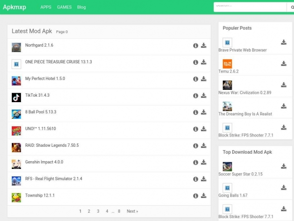Open info for RFS Real Flight Simulator
Image resolution: width=294 pixels, height=221 pixels.
coord(196,179)
